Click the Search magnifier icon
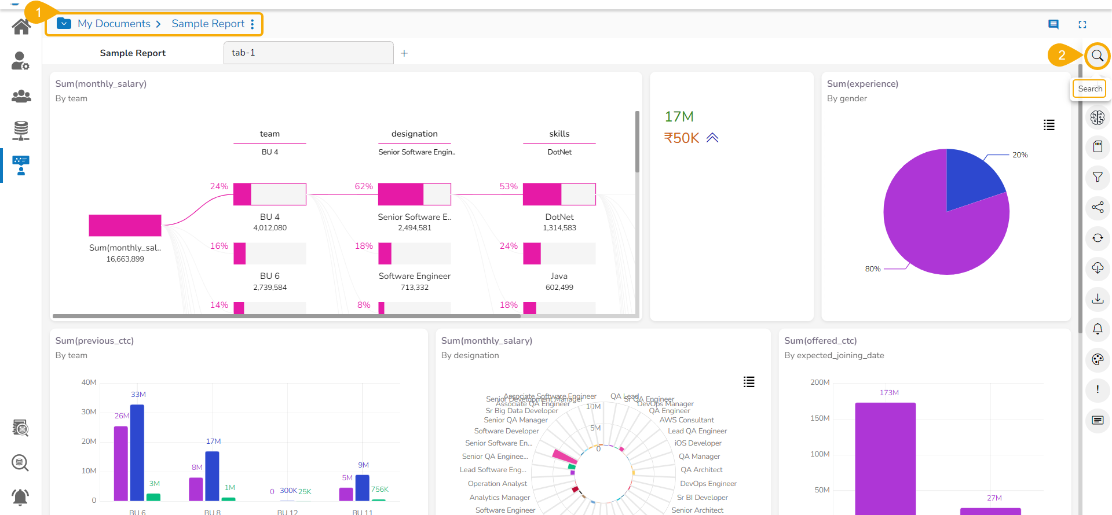Image resolution: width=1112 pixels, height=515 pixels. 1098,56
